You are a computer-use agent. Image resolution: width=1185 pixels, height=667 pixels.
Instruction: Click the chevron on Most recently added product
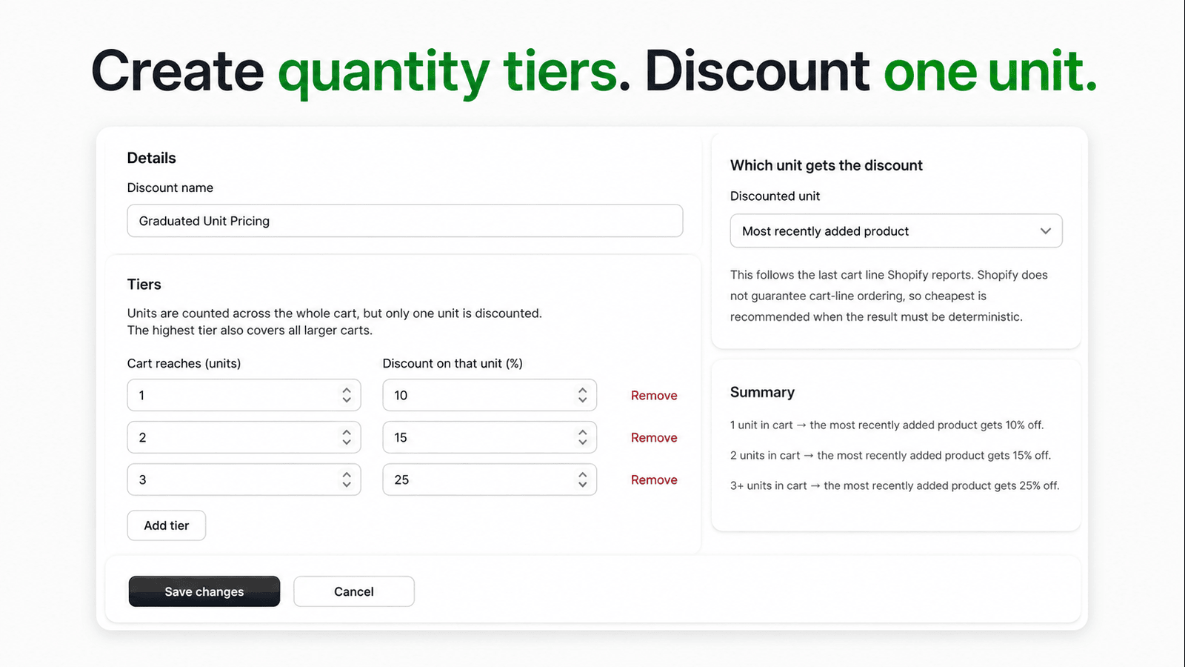pyautogui.click(x=1046, y=231)
